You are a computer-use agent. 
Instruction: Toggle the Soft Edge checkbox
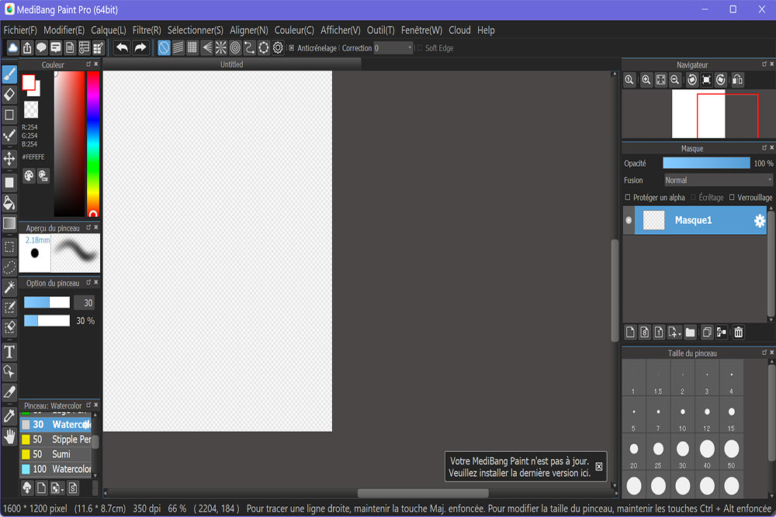tap(420, 48)
